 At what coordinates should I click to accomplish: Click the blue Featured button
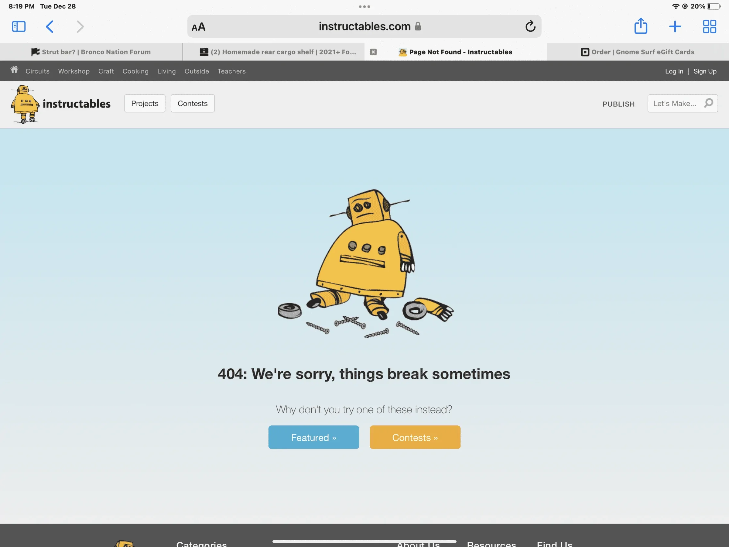coord(313,437)
